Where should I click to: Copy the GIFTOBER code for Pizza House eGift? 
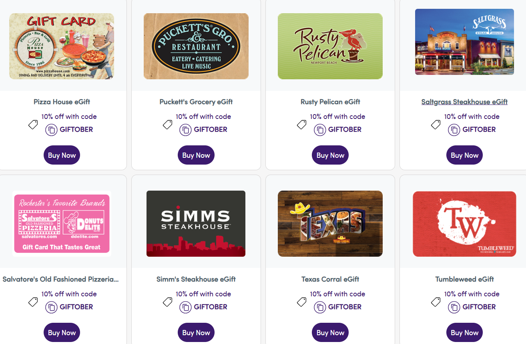(x=51, y=129)
